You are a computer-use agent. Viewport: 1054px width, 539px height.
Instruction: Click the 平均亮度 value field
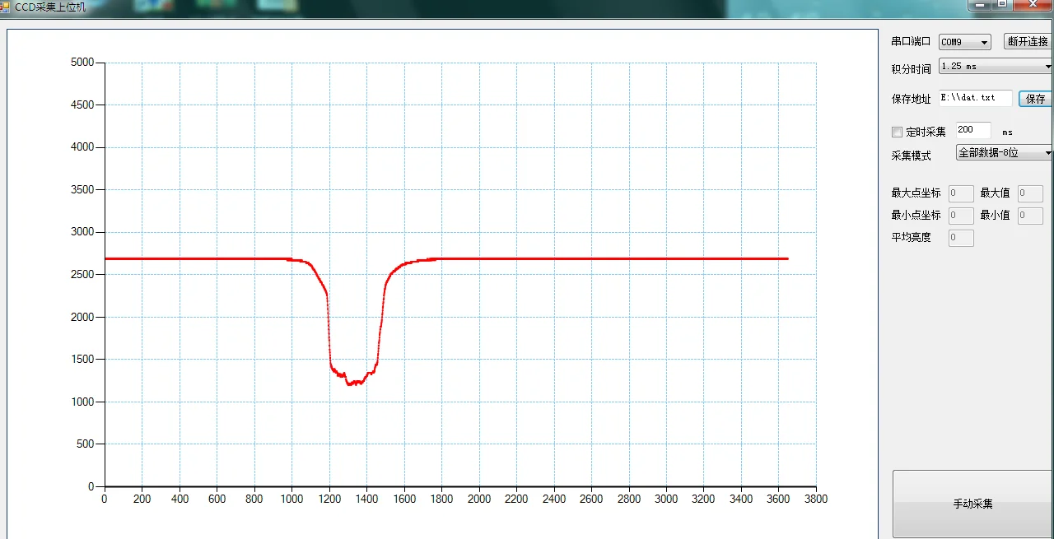(961, 238)
